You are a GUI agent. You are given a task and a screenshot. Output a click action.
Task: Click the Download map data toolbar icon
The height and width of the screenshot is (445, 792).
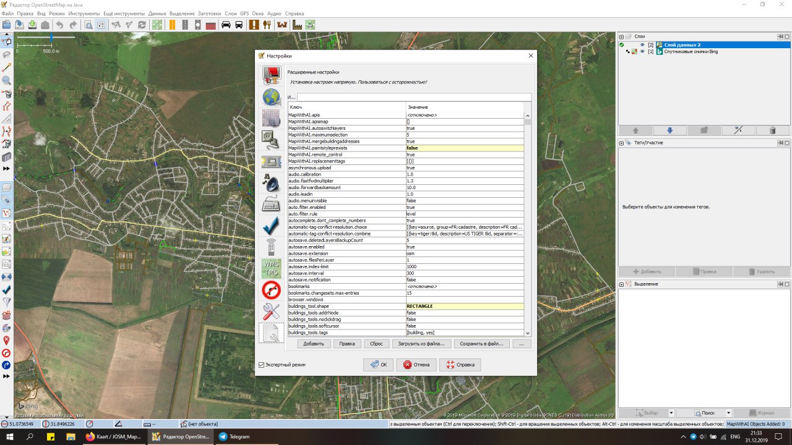pyautogui.click(x=20, y=25)
